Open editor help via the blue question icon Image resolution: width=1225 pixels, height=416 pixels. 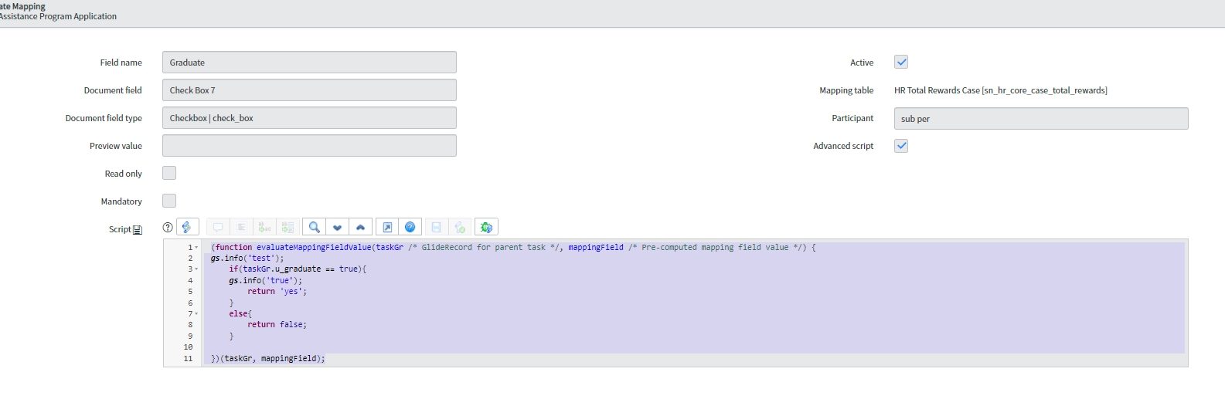(x=410, y=227)
